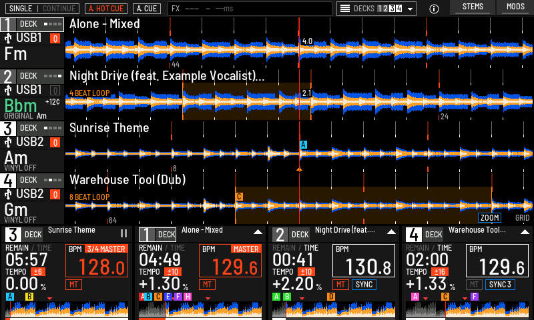Toggle MT master tempo on deck 3 panel
Screen dimensions: 534x320
click(73, 285)
